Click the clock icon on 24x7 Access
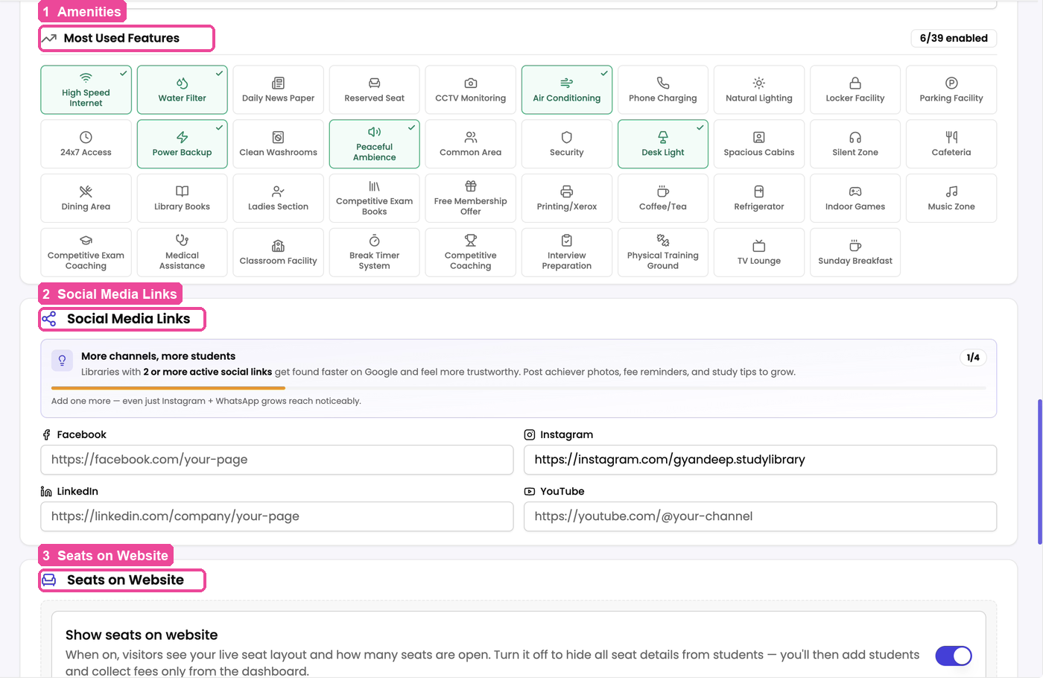Screen dimensions: 1043x678 coord(86,138)
